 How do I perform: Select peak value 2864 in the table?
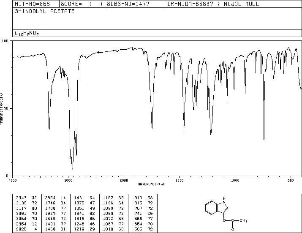point(50,198)
